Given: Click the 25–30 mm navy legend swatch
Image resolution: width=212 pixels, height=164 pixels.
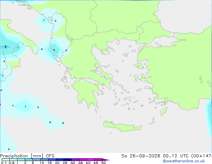Looking at the screenshot, I should pyautogui.click(x=67, y=160).
